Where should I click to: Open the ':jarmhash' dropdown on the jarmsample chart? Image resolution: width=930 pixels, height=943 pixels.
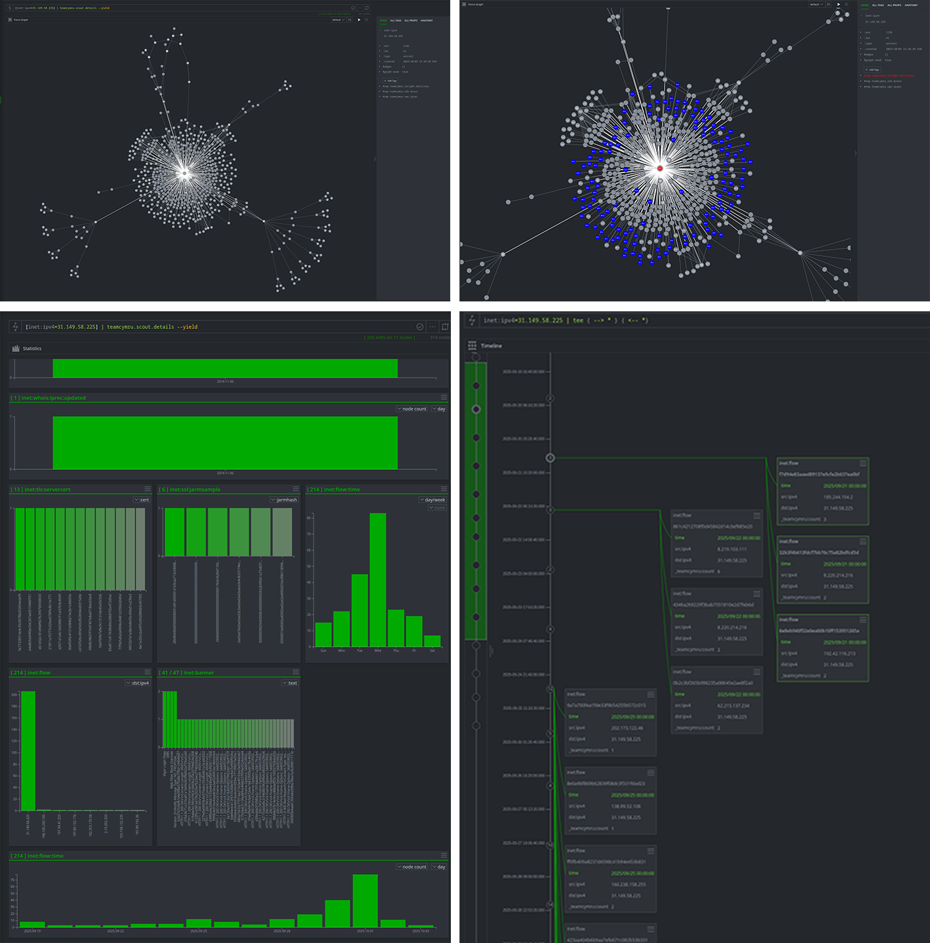284,500
